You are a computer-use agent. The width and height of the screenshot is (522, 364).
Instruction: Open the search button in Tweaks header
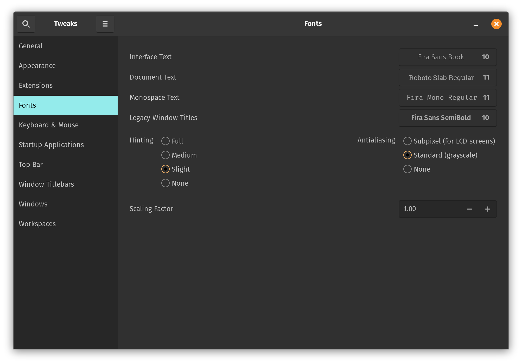pos(26,24)
